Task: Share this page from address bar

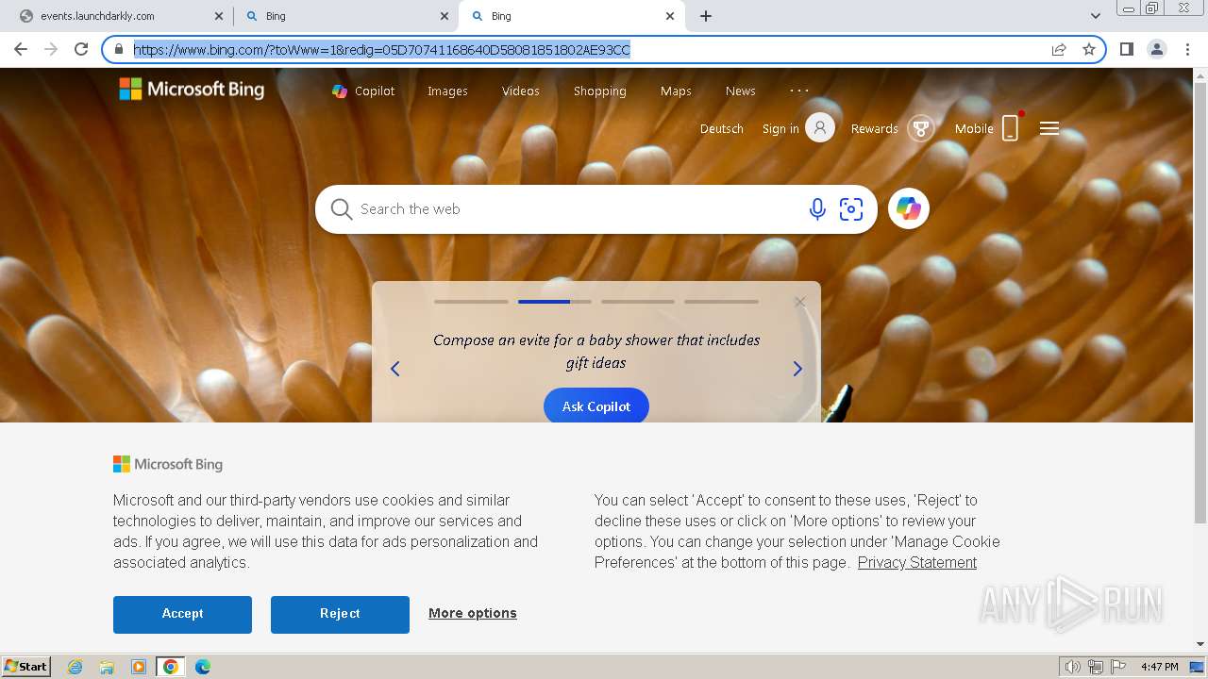Action: tap(1059, 49)
